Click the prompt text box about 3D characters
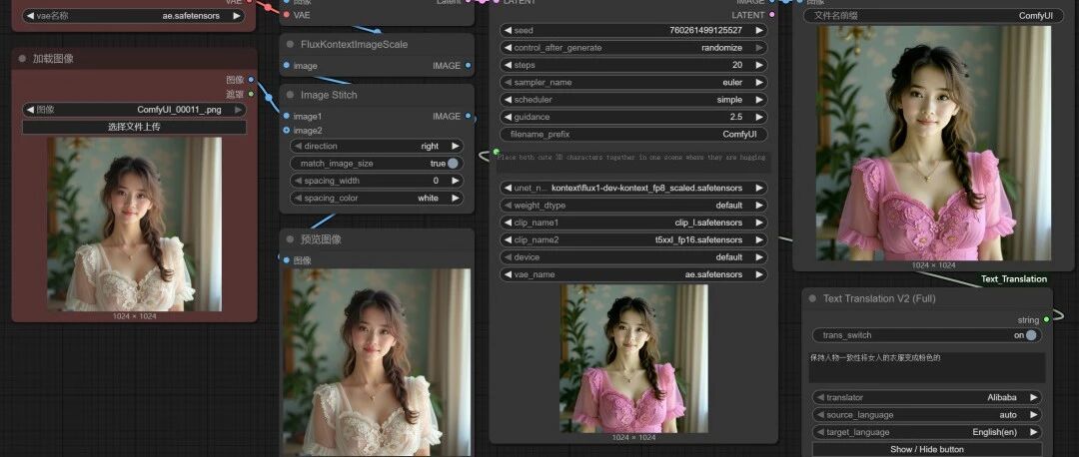This screenshot has width=1079, height=457. click(633, 162)
